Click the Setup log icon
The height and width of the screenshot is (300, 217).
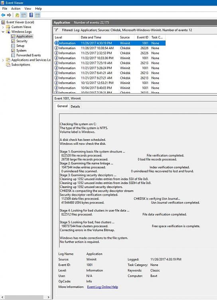click(x=13, y=46)
